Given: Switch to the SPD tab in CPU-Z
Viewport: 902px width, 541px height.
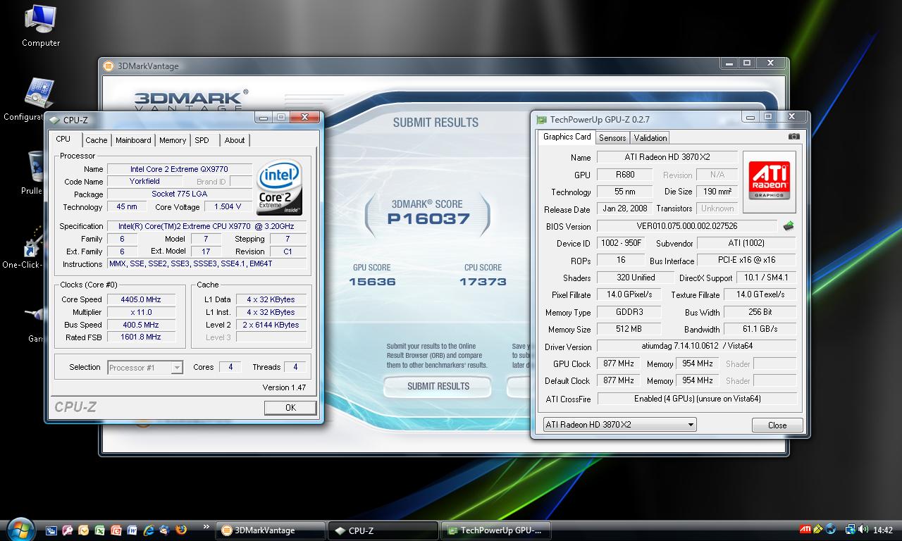Looking at the screenshot, I should [x=202, y=140].
